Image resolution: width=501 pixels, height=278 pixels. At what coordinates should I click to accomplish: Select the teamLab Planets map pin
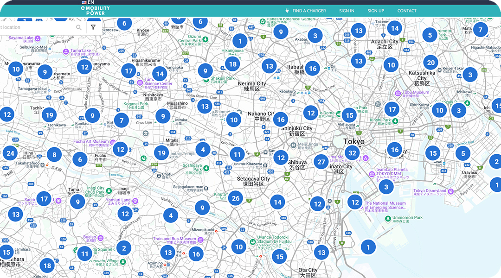[372, 174]
